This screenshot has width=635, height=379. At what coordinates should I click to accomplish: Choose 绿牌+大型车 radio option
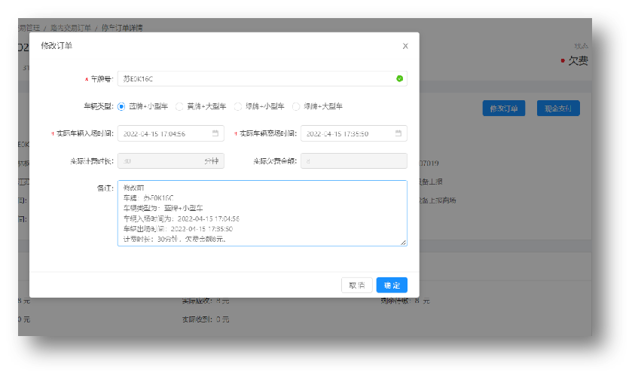[296, 106]
